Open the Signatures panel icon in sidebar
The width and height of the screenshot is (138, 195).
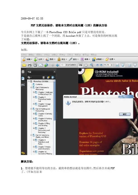(x=23, y=85)
